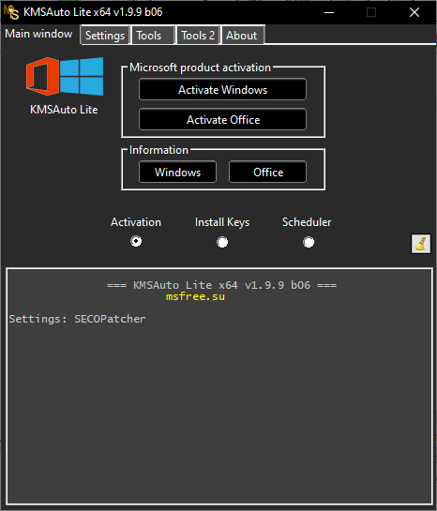Select the Scheduler radio button
437x511 pixels.
(x=309, y=242)
